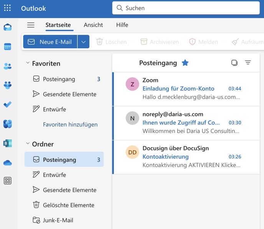
Task: Open the Bookings app icon
Action: (8, 143)
